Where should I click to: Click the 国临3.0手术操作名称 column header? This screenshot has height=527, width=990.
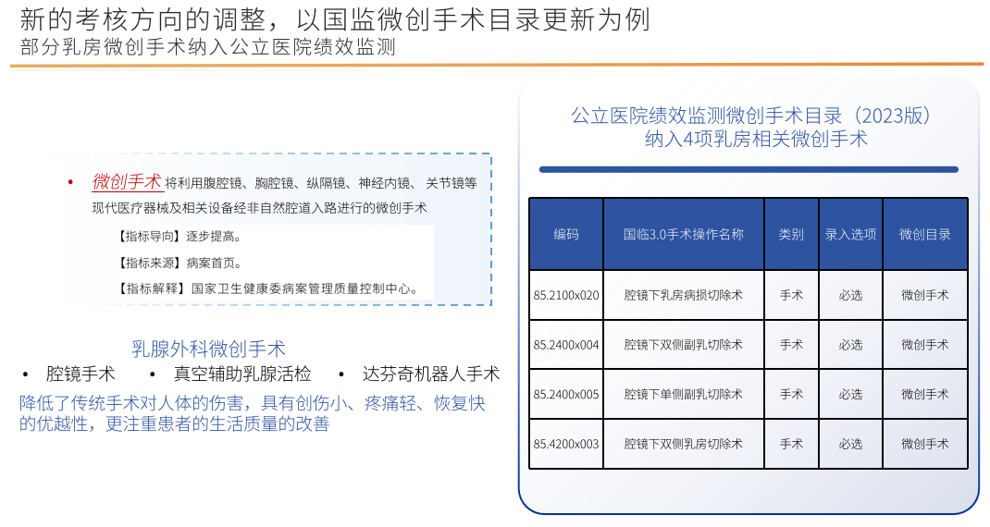(x=684, y=235)
